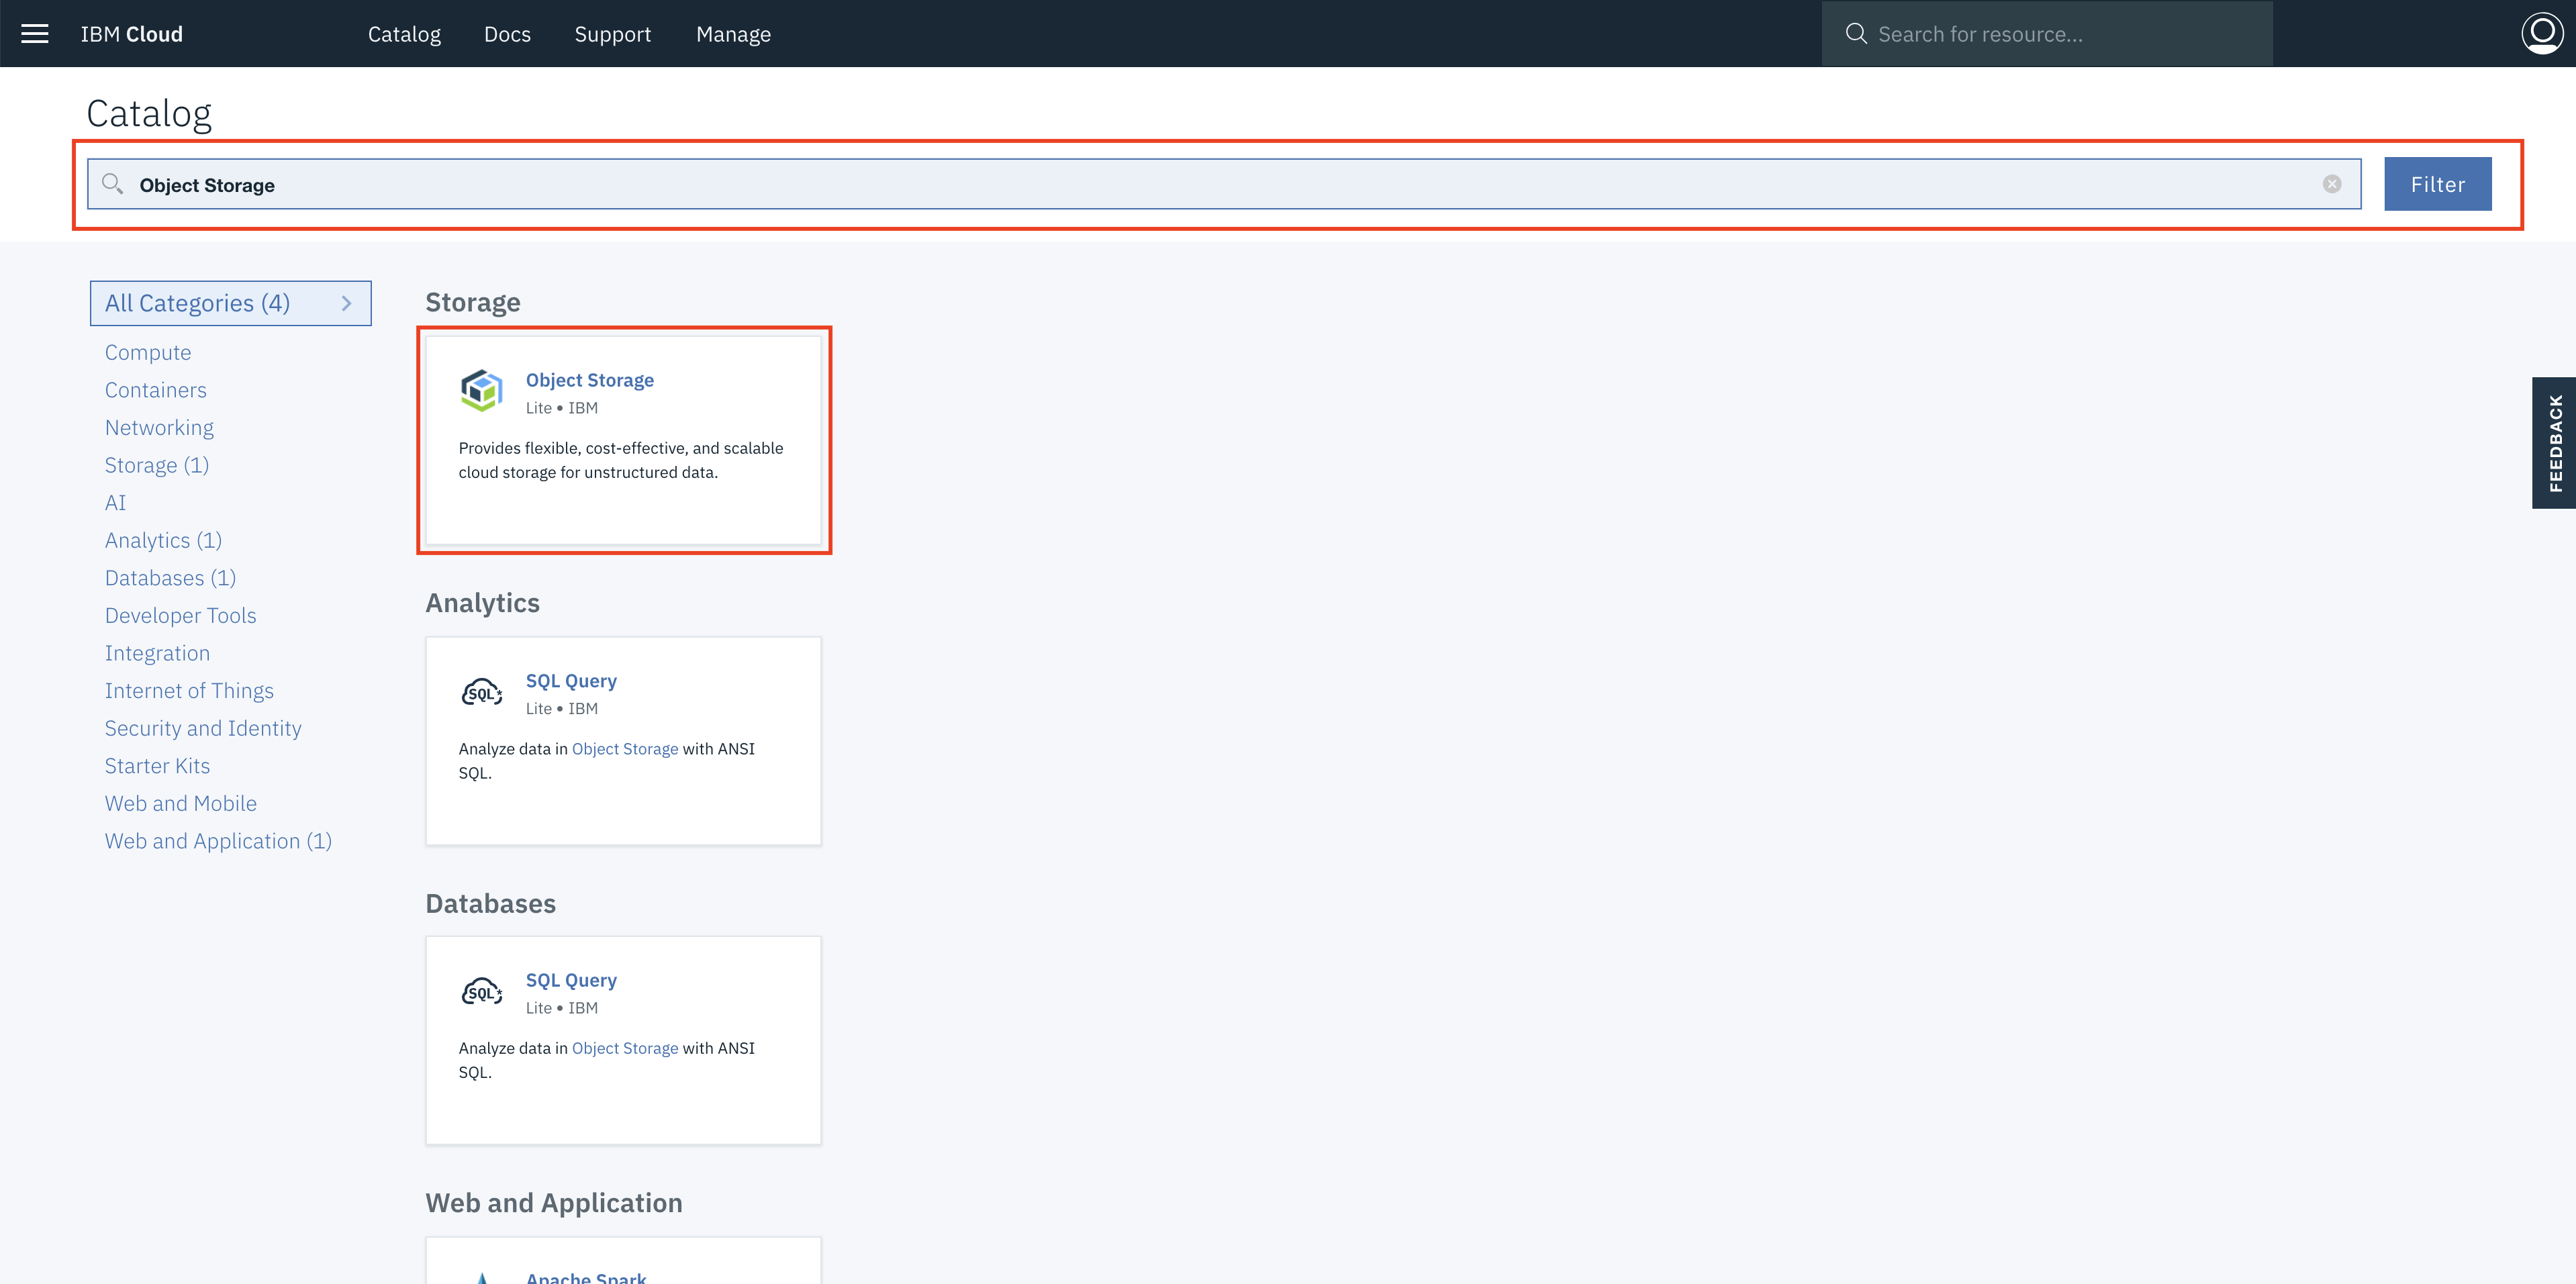2576x1284 pixels.
Task: Expand All Categories chevron arrow
Action: (346, 303)
